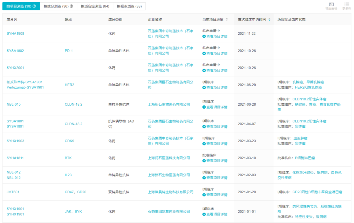Open the 更多列 more columns icon
354x223 pixels.
347,5
